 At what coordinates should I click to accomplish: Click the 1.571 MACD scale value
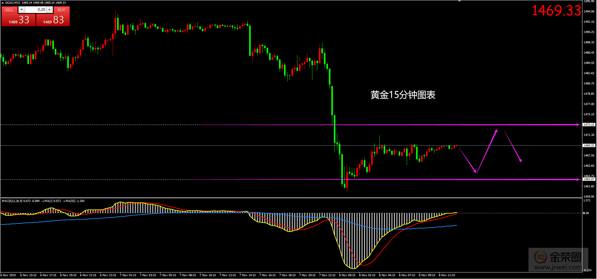tap(587, 200)
